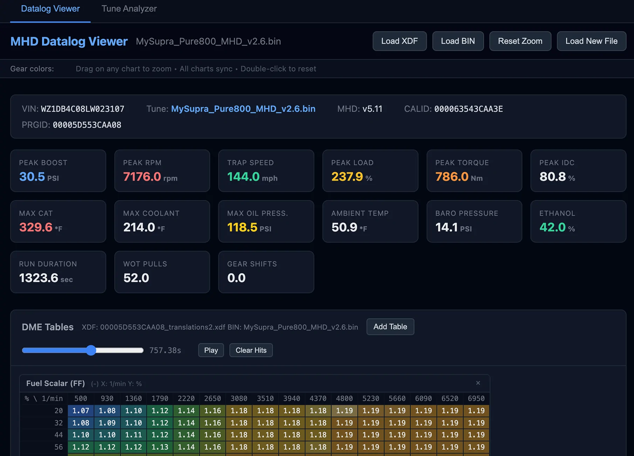The width and height of the screenshot is (634, 456).
Task: Click the Ambient Temp 50.9 °F value
Action: click(x=349, y=227)
